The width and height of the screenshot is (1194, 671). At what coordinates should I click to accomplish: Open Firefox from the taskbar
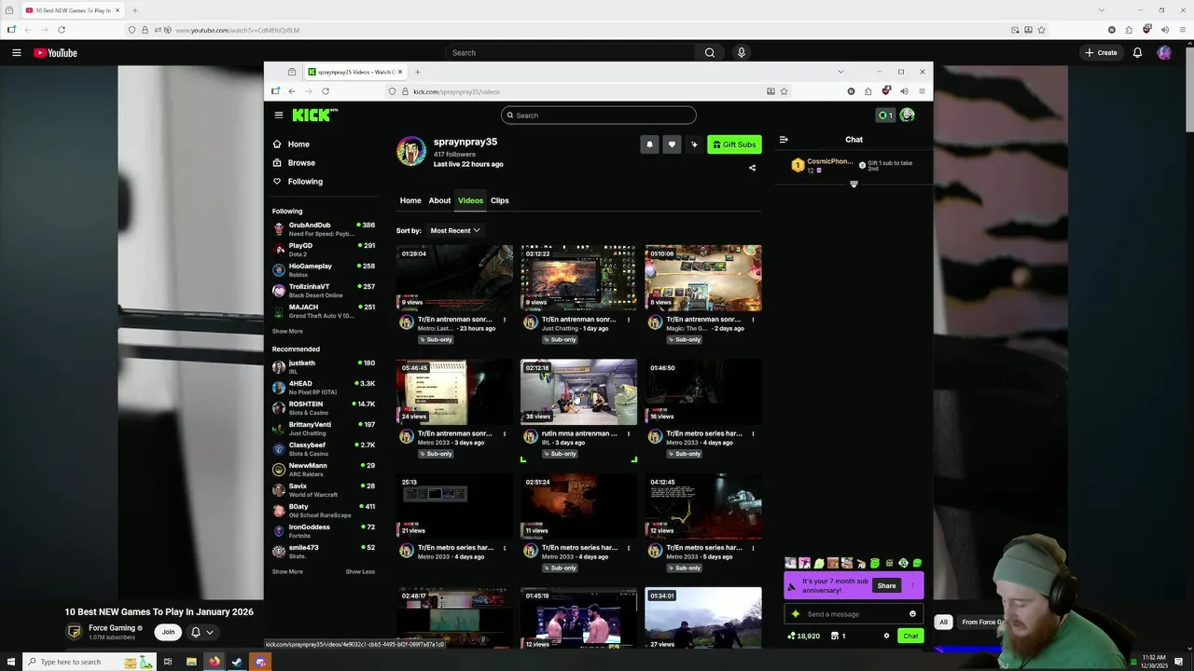tap(214, 662)
